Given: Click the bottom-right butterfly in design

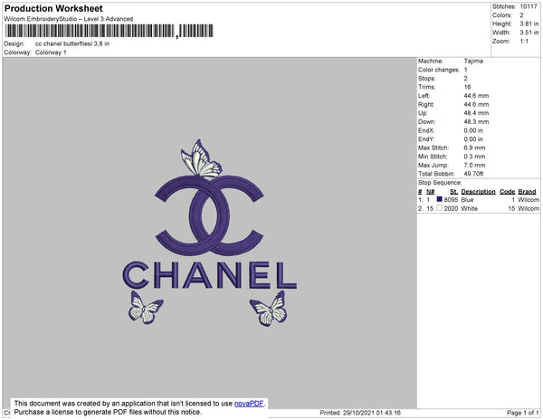Looking at the screenshot, I should pos(269,309).
